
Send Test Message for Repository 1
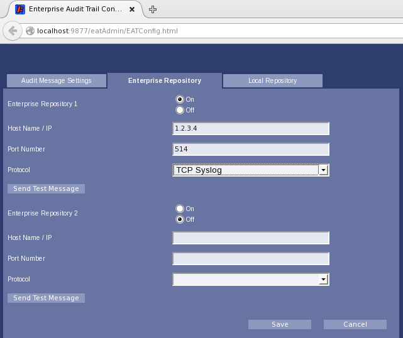[46, 188]
